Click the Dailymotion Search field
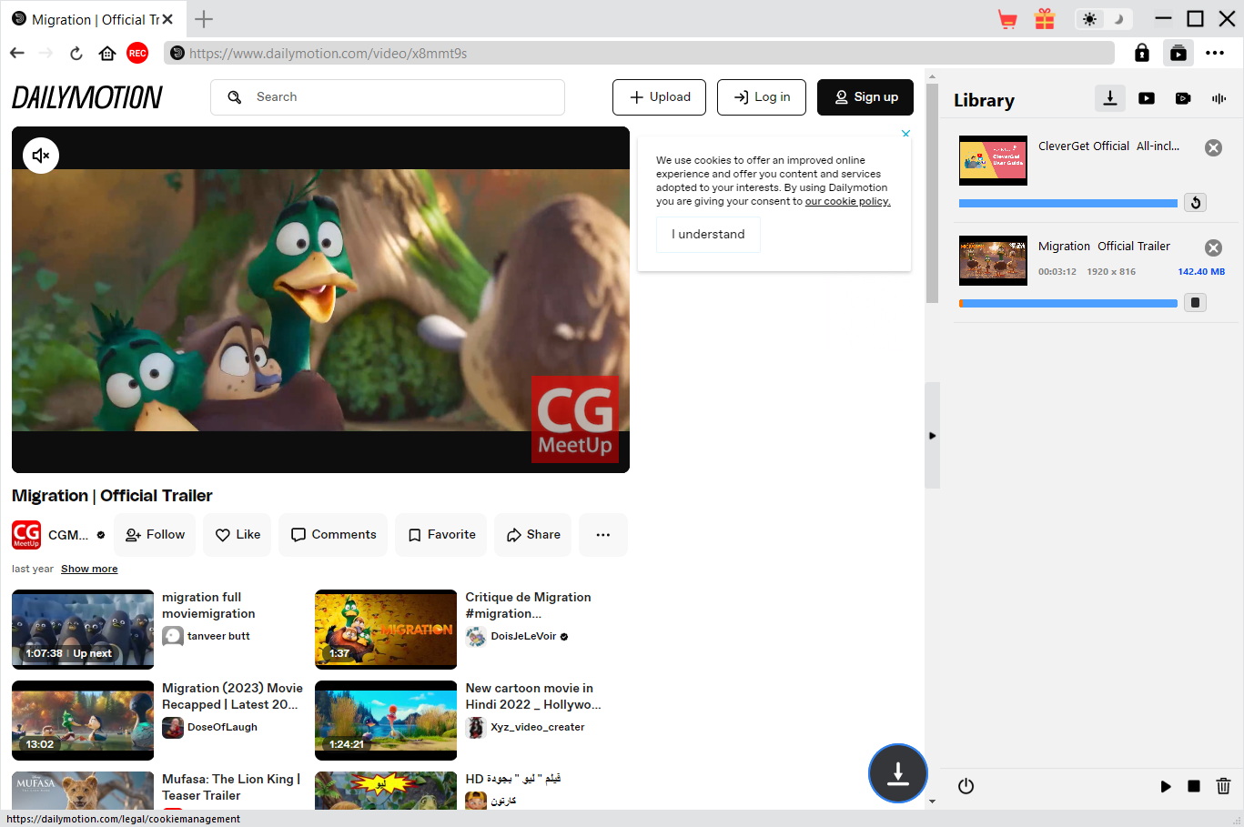Viewport: 1244px width, 827px height. pyautogui.click(x=388, y=97)
